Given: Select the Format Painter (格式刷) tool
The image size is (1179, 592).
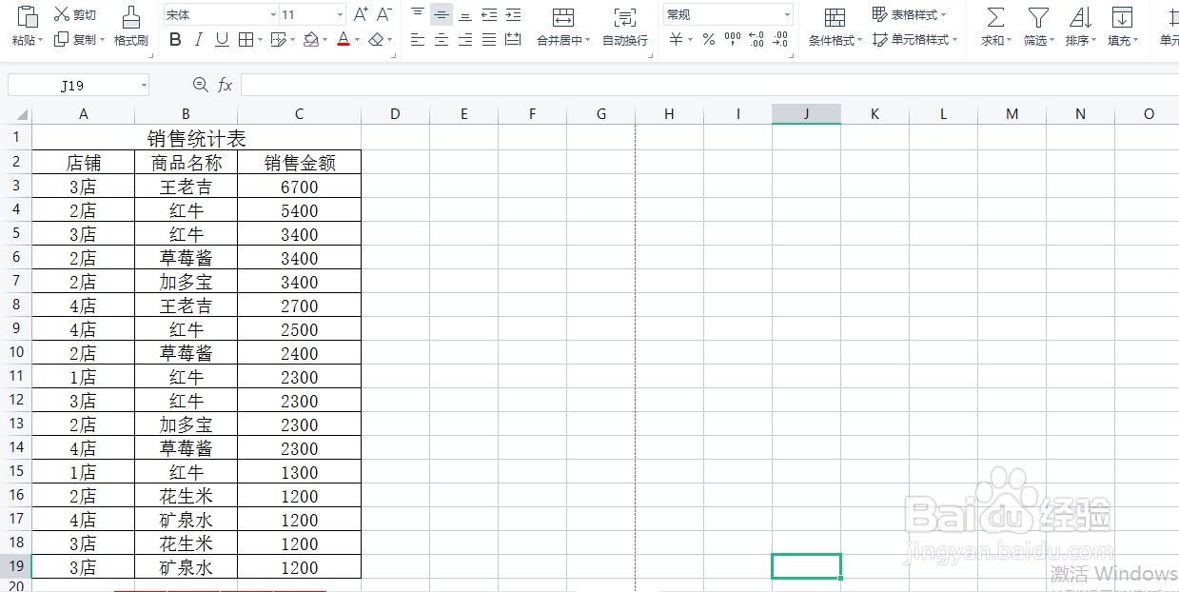Looking at the screenshot, I should point(131,26).
